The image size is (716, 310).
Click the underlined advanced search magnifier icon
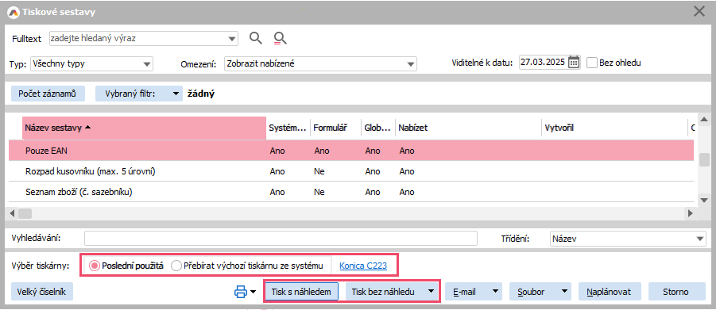pyautogui.click(x=280, y=38)
